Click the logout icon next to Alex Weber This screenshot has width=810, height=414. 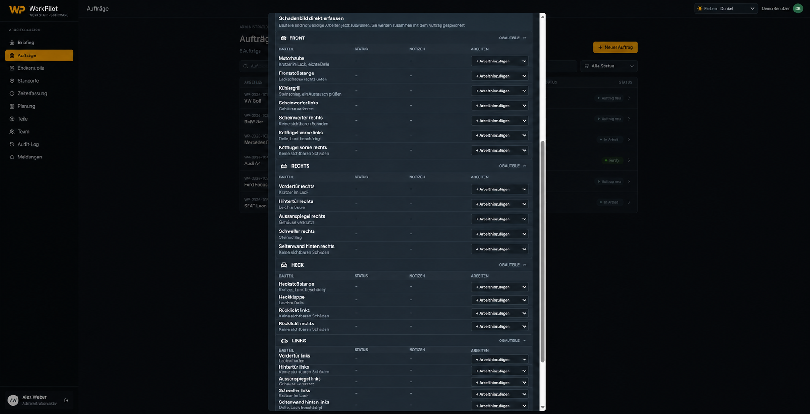tap(66, 400)
